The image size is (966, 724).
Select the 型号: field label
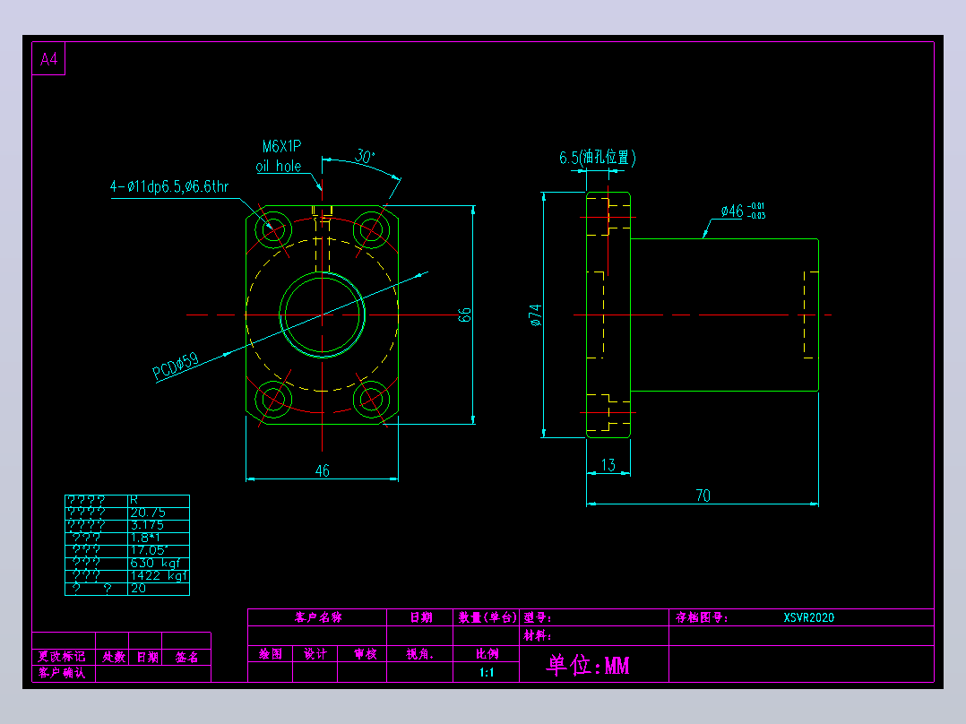[x=538, y=617]
